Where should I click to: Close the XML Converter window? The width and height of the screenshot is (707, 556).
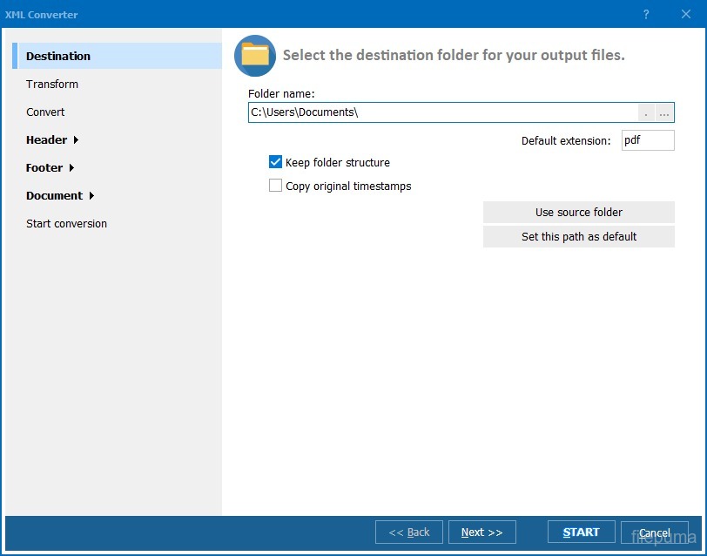(686, 15)
